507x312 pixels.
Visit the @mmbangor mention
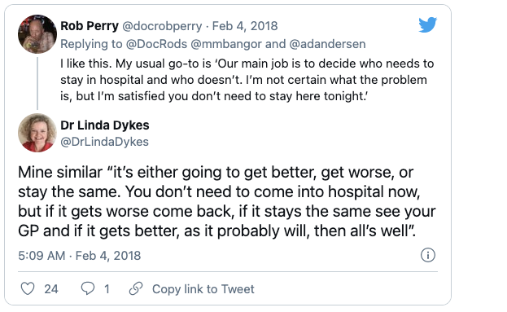[x=226, y=44]
